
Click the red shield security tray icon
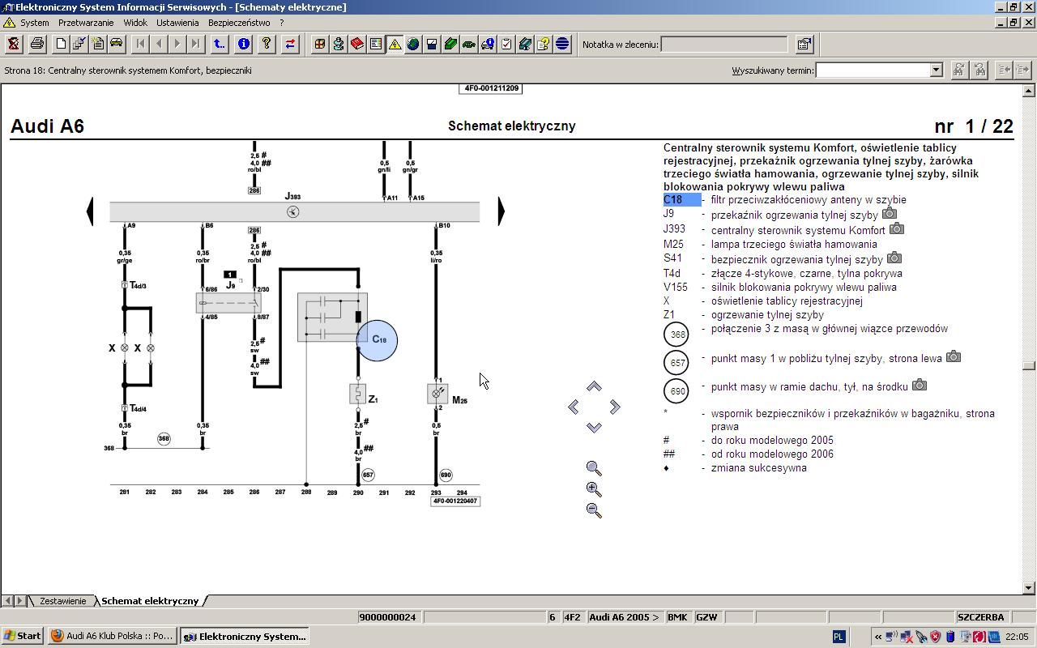point(935,637)
